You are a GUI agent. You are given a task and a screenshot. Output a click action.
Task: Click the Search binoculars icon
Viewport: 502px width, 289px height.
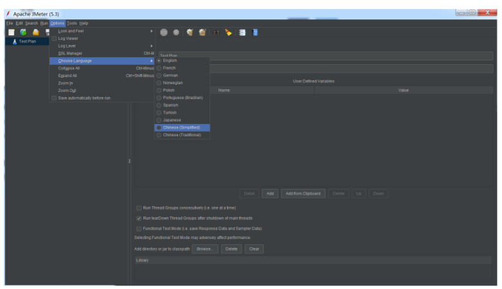pos(217,32)
